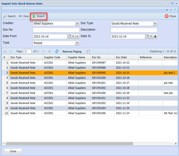Viewport: 179px width, 156px height.
Task: Click the Close button at bottom
Action: [x=13, y=151]
